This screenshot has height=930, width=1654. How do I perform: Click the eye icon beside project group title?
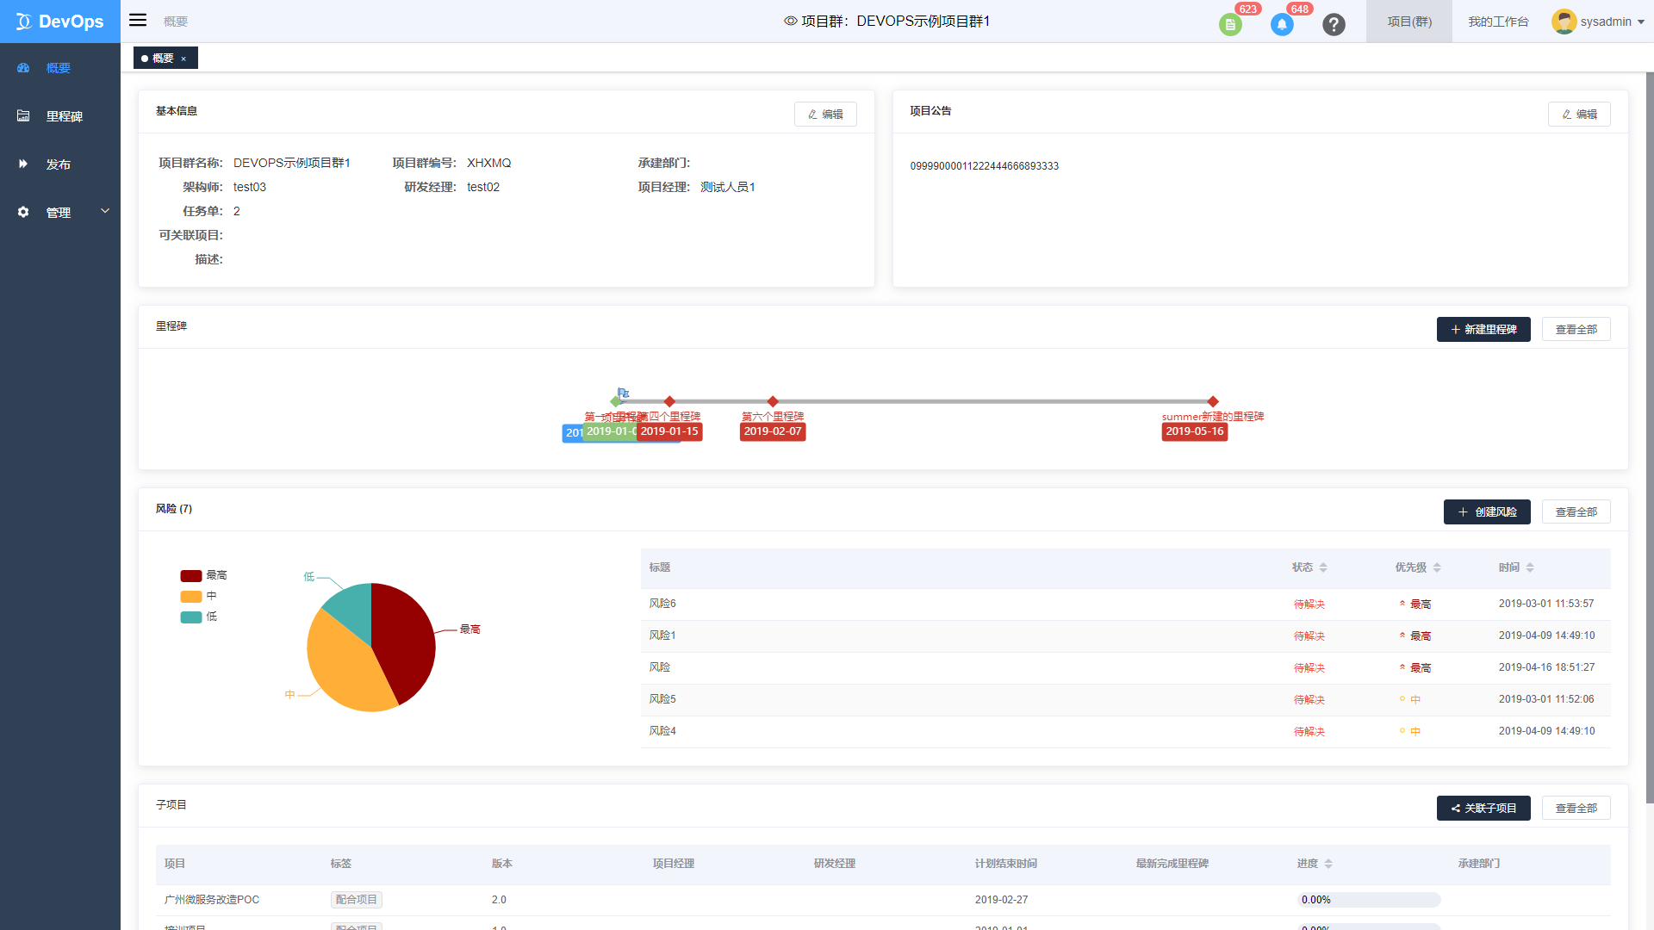[790, 22]
